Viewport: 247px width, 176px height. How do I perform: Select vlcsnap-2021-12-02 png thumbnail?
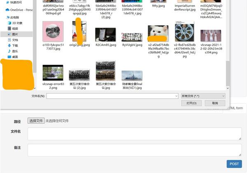click(x=211, y=35)
